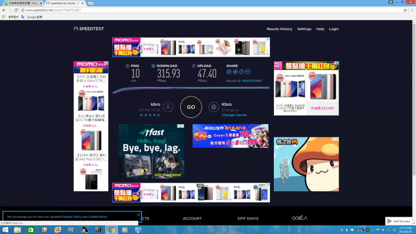The height and width of the screenshot is (234, 416).
Task: Open Help in Speedtest header
Action: click(x=320, y=29)
